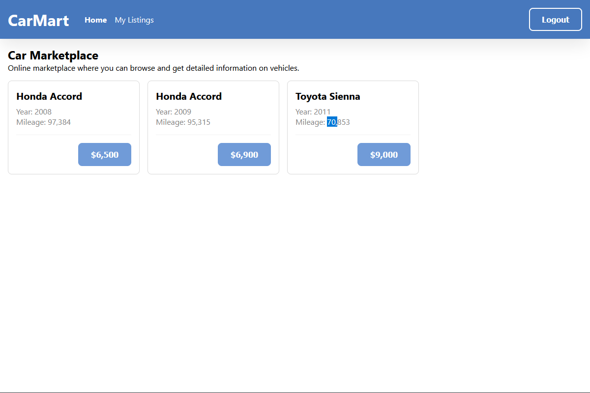Click the Mileage: 97,384 text on the 2008 Accord
This screenshot has height=393, width=590.
pos(43,122)
